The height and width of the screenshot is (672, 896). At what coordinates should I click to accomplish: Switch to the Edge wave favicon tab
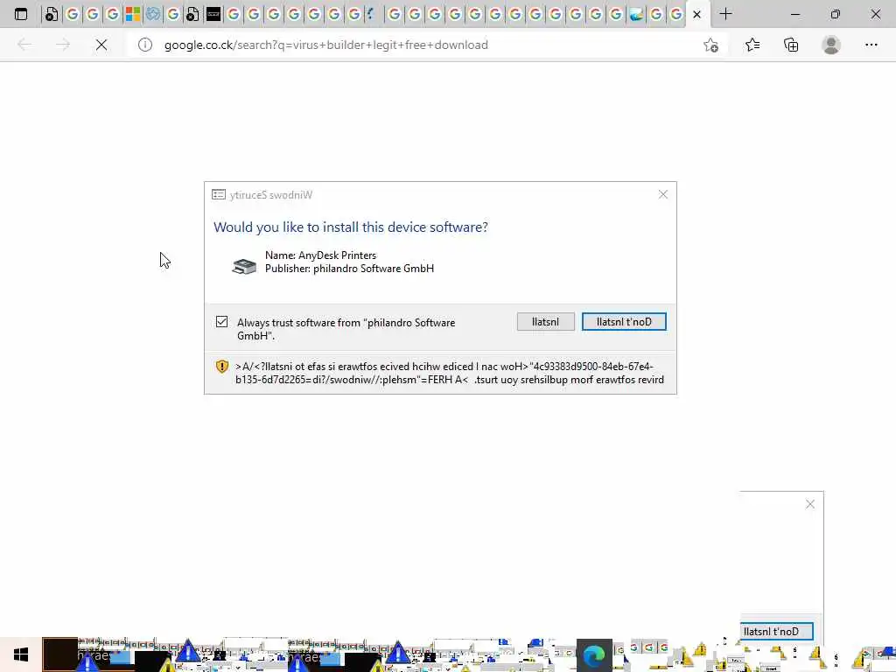click(x=636, y=14)
